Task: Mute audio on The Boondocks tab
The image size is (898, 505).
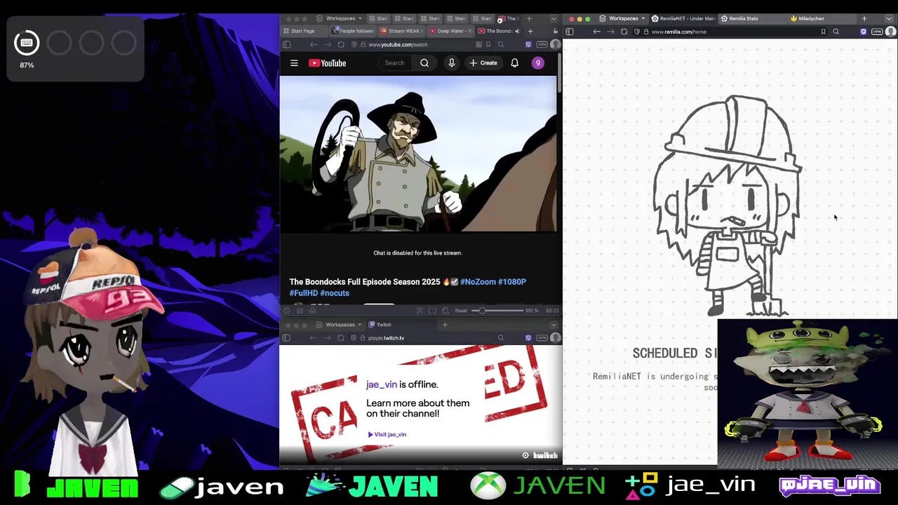Action: pos(518,31)
